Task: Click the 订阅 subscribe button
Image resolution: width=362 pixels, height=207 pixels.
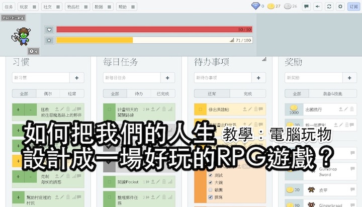Action: 353,7
